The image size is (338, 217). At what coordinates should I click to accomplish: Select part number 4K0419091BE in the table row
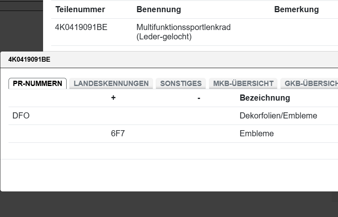click(x=81, y=28)
